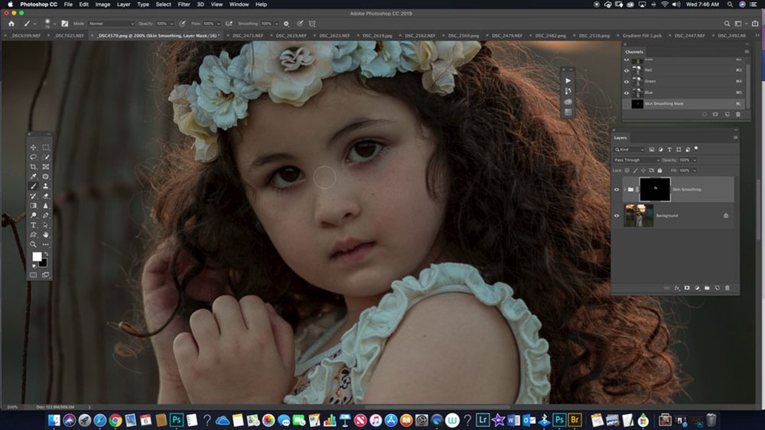Click the background color black swatch
Image resolution: width=765 pixels, height=430 pixels.
pyautogui.click(x=44, y=263)
